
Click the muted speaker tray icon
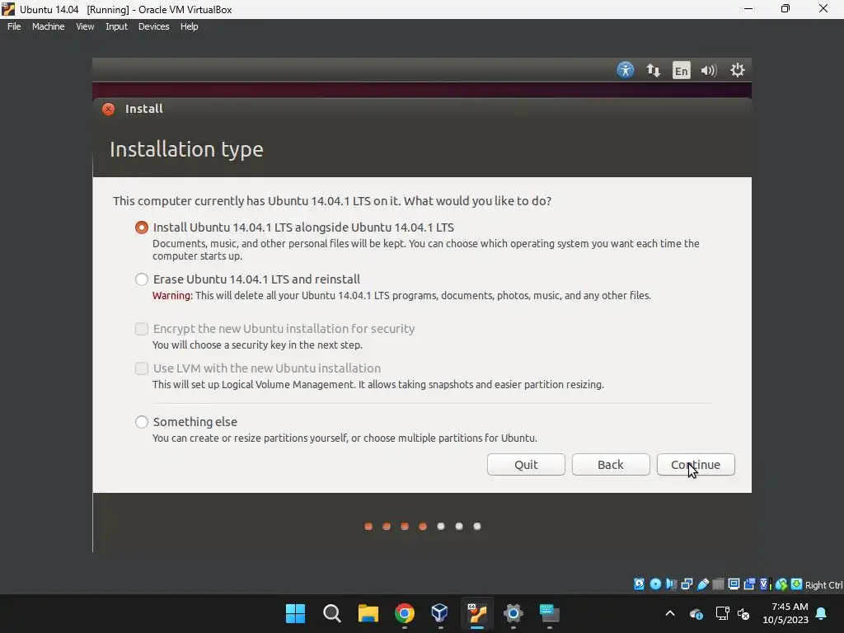point(744,613)
